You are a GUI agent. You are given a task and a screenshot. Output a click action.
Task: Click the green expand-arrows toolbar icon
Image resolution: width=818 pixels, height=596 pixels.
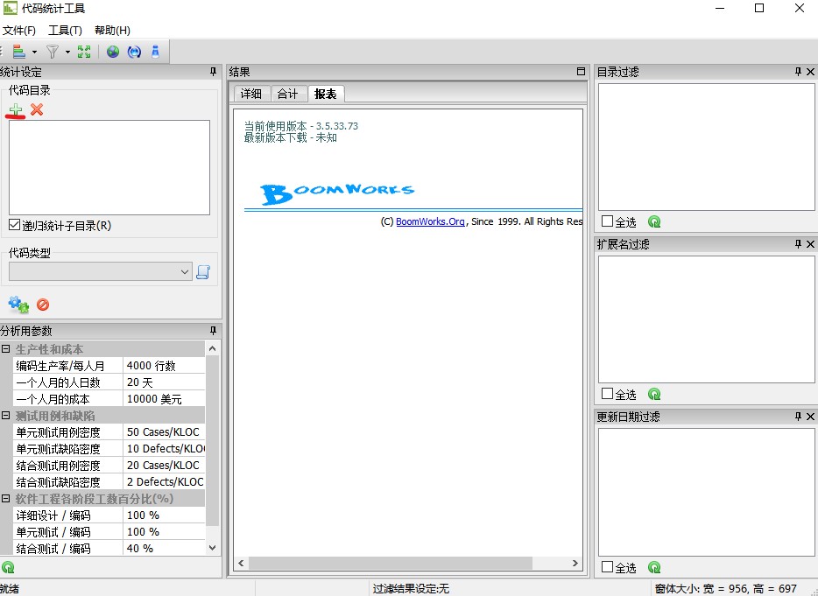click(x=84, y=52)
